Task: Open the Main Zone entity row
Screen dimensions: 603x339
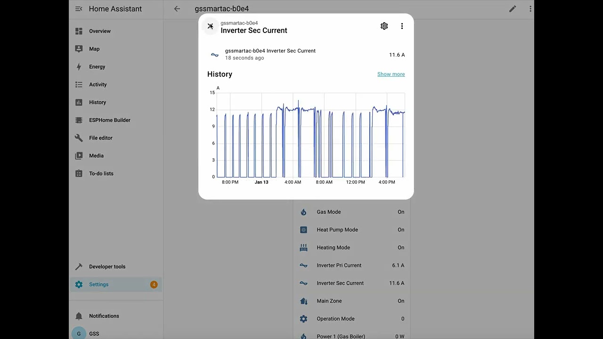Action: [x=351, y=301]
